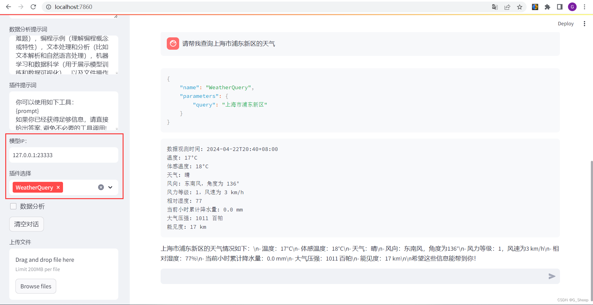Open the colorful browser extension icon
This screenshot has width=593, height=305.
click(x=535, y=7)
